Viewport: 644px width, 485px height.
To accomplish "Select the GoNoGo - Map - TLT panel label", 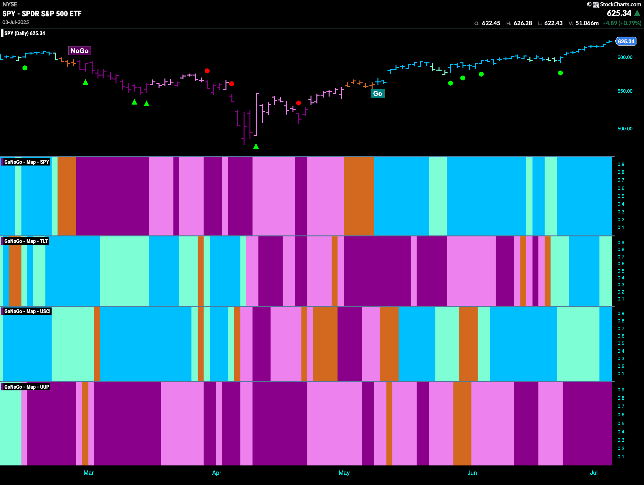I will coord(26,241).
